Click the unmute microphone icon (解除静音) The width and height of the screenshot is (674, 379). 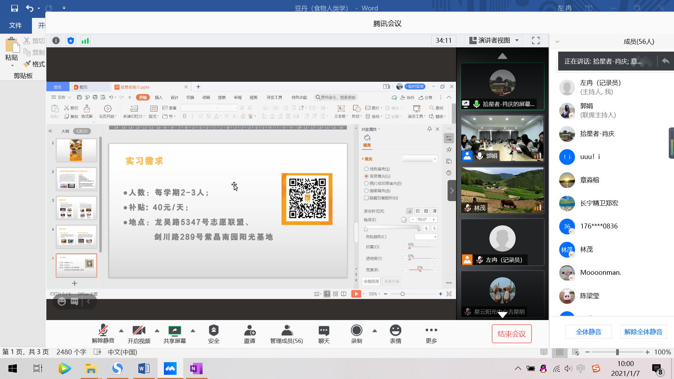[103, 331]
